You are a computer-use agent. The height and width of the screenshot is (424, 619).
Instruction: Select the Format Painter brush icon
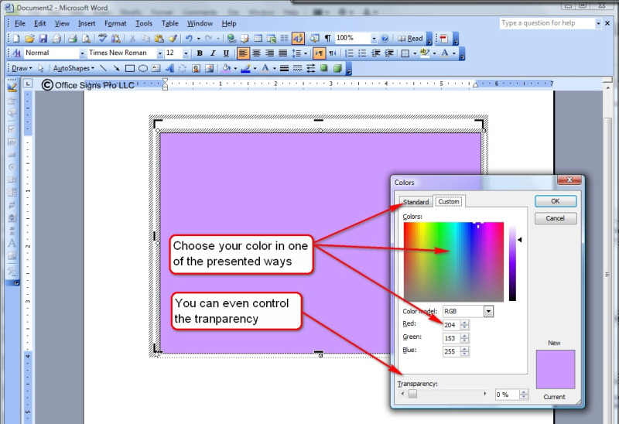173,38
